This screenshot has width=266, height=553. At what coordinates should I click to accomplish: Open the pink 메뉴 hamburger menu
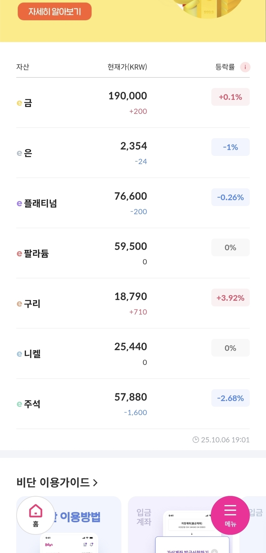pyautogui.click(x=230, y=515)
